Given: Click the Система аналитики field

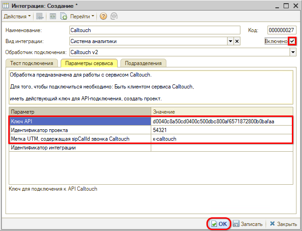Looking at the screenshot, I should 148,41.
